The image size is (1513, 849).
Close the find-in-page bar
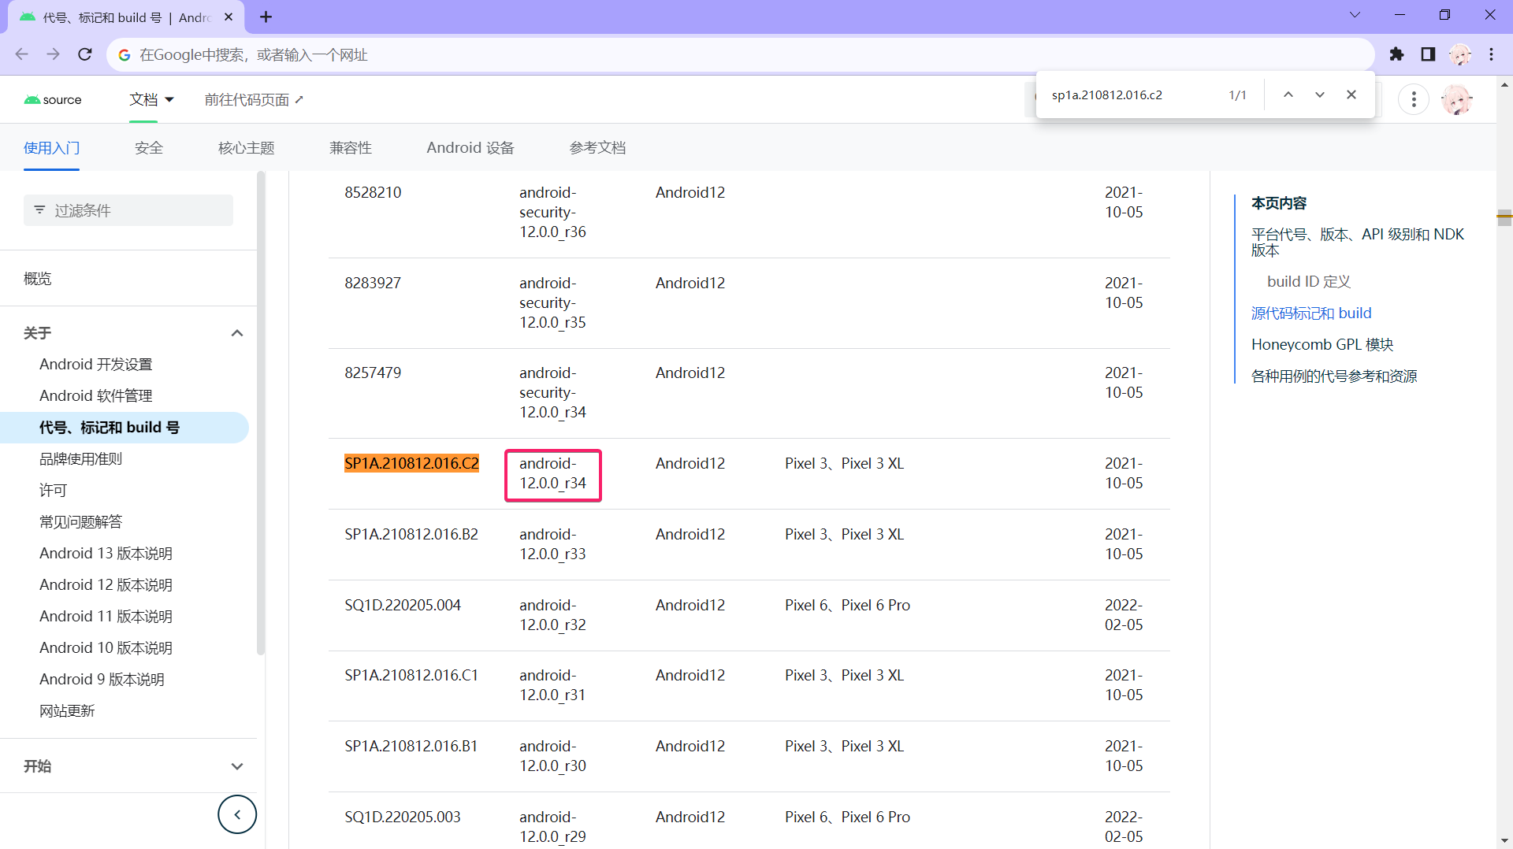[1351, 95]
